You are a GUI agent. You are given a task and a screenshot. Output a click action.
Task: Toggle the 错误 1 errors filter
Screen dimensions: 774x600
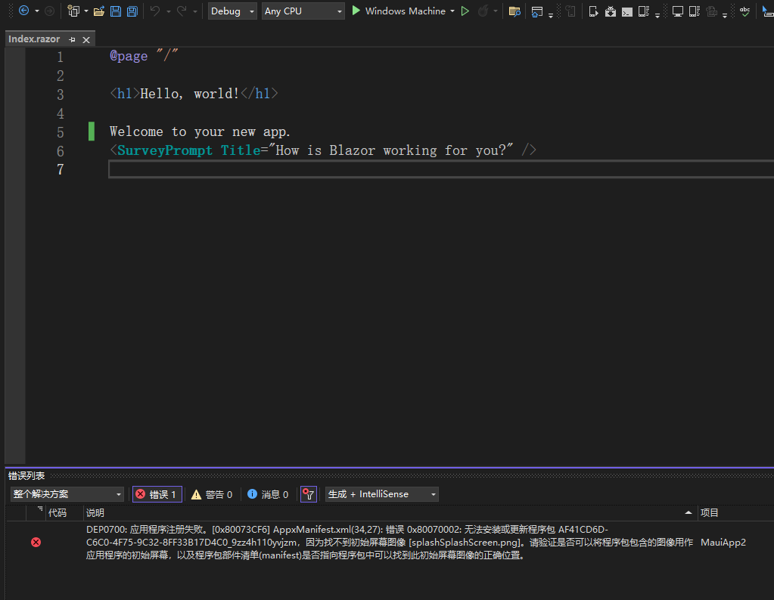point(157,494)
